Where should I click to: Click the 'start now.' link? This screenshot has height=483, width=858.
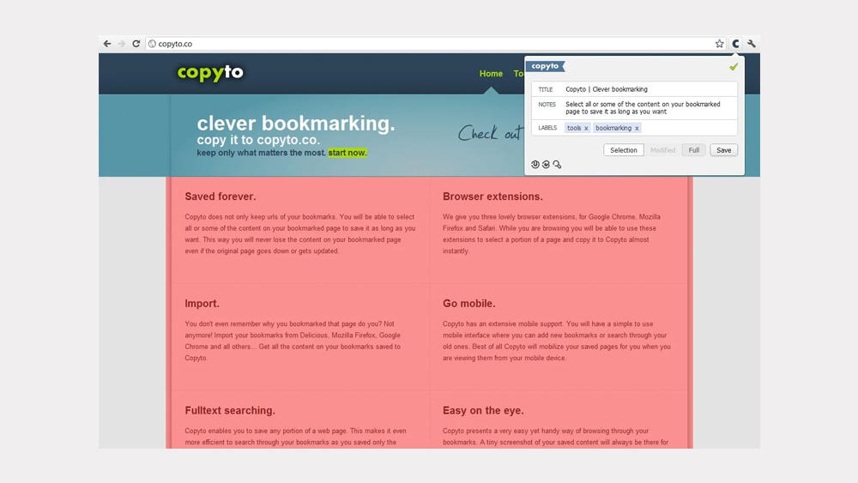347,153
